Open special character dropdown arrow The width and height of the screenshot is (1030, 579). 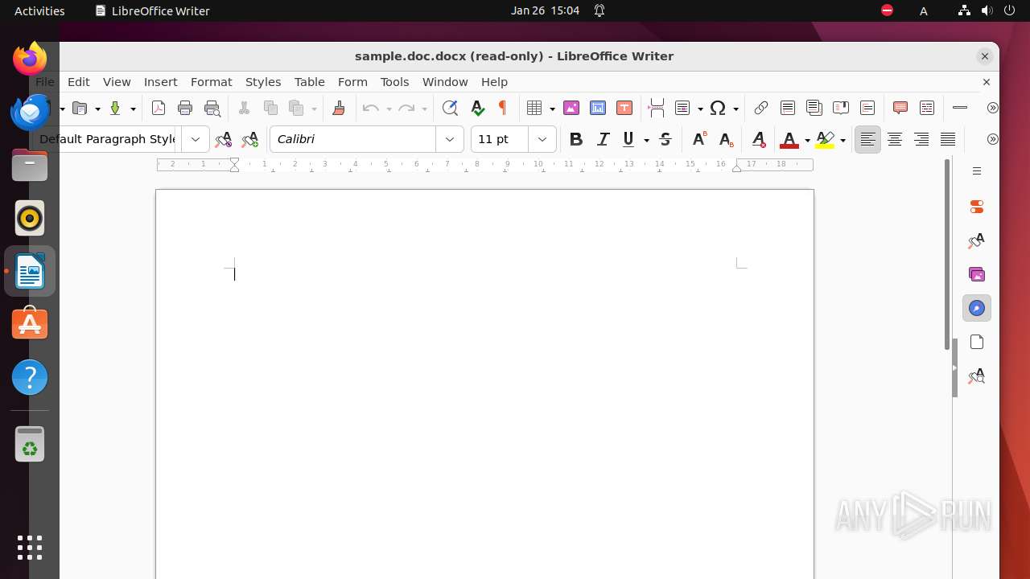point(735,109)
